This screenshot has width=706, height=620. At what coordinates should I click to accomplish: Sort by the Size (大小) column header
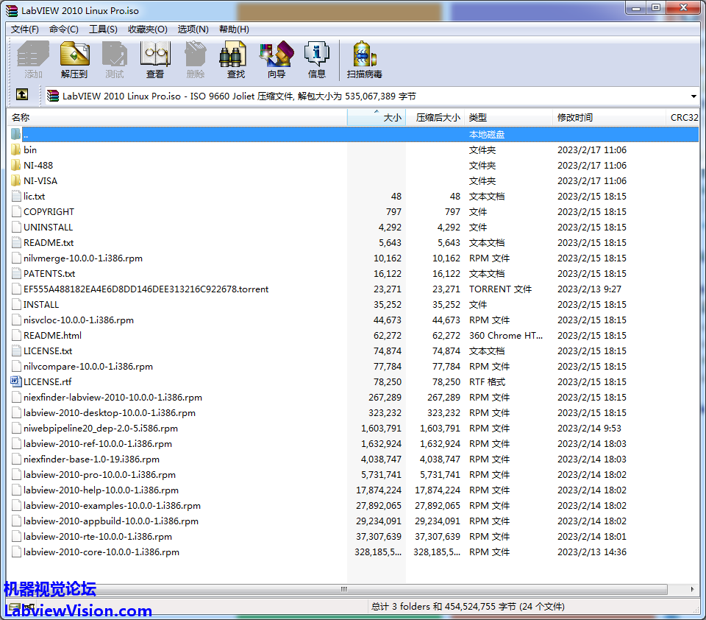click(377, 118)
